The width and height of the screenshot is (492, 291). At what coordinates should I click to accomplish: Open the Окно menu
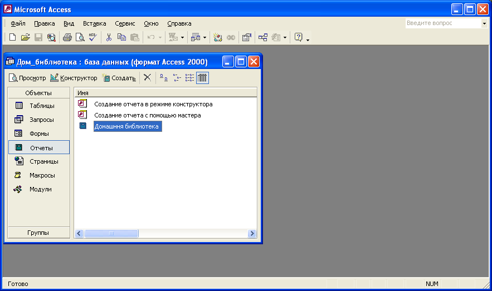(151, 23)
